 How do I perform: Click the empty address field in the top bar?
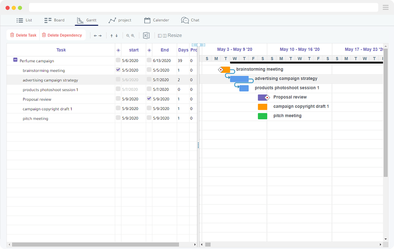coord(204,7)
